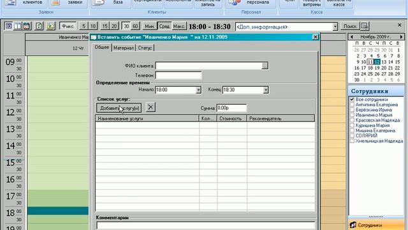Set the time step to 5 minutes
The image size is (408, 230).
pyautogui.click(x=84, y=26)
